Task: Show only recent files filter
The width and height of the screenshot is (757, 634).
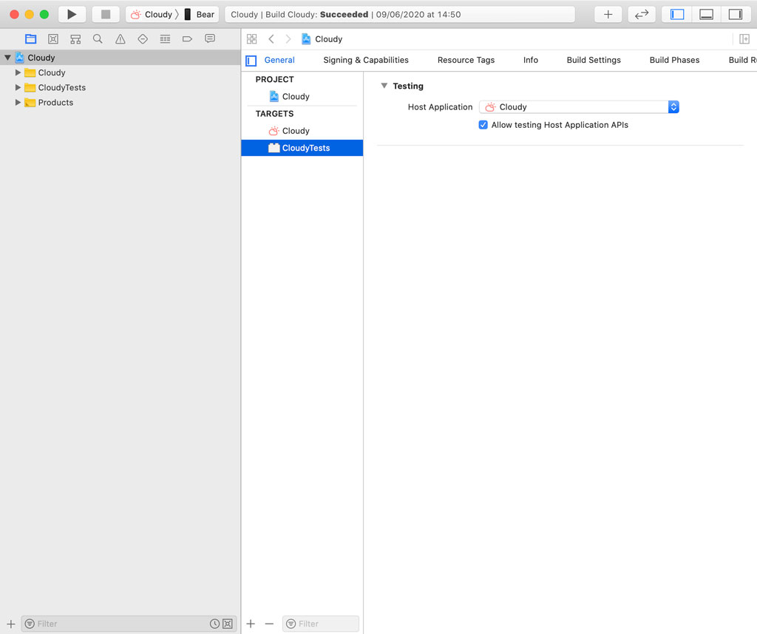Action: click(214, 624)
